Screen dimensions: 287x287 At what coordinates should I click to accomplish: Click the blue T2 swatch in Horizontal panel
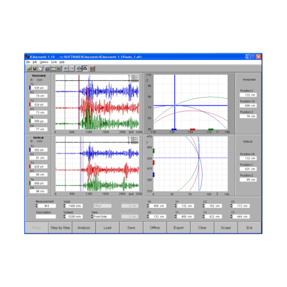[x=30, y=88]
